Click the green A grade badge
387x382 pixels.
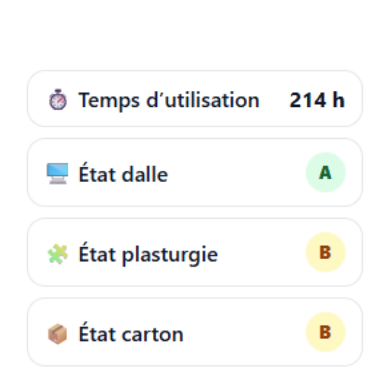[x=325, y=173]
